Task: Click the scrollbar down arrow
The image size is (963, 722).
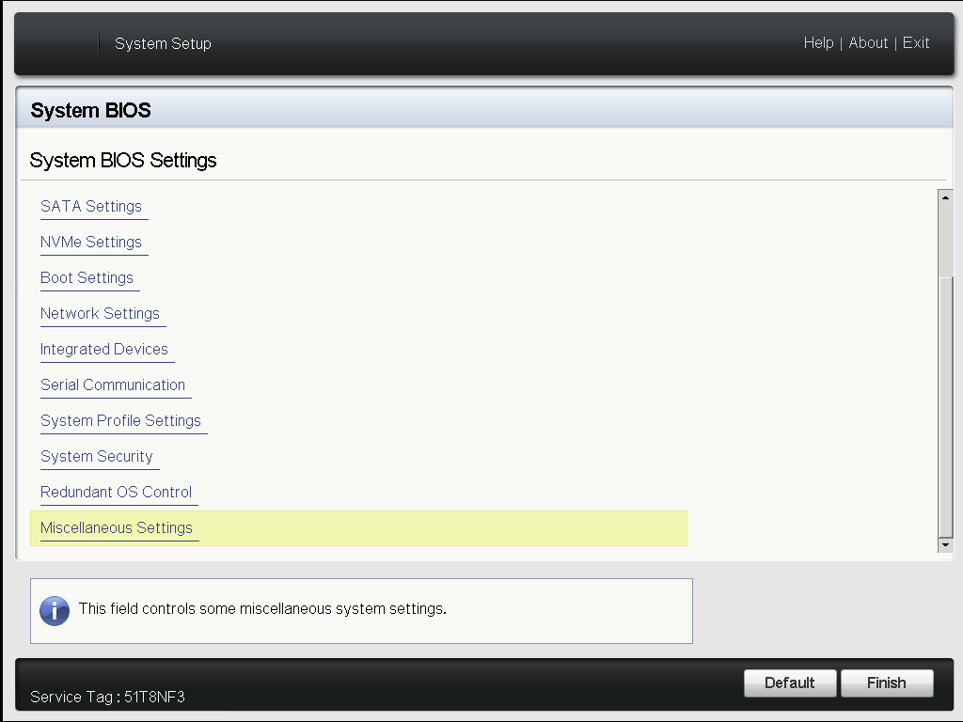Action: click(945, 544)
